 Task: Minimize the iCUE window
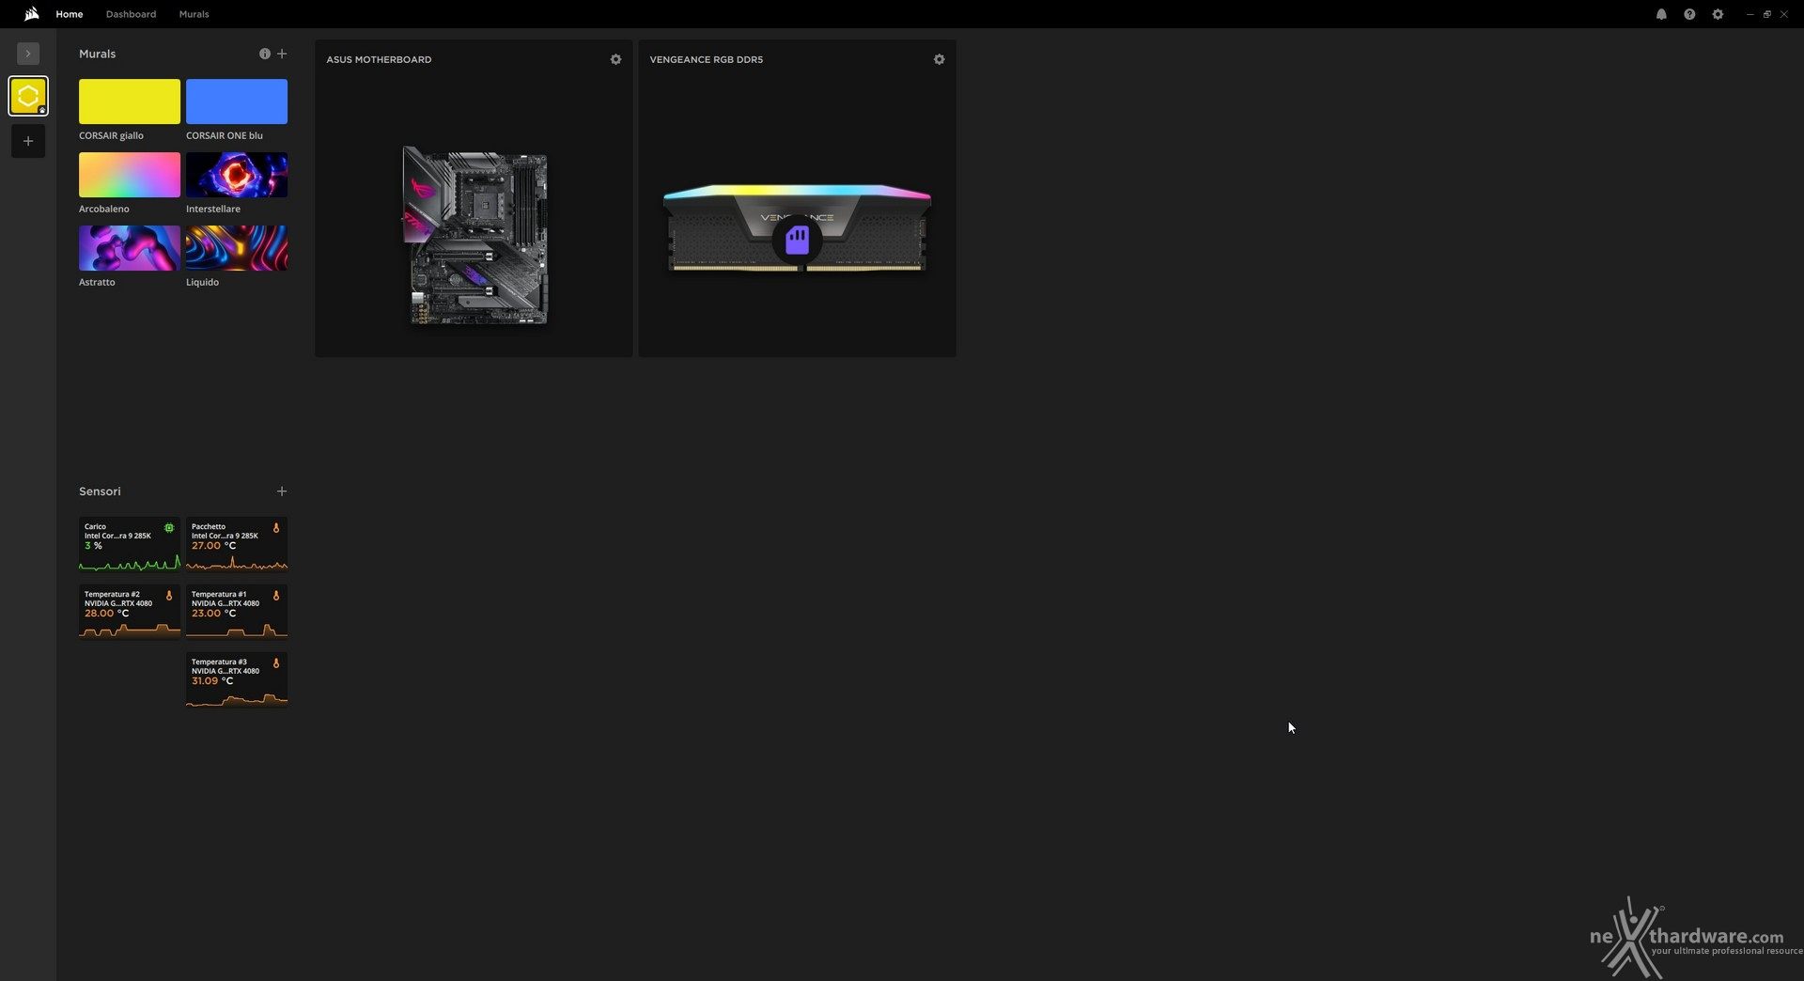(x=1750, y=14)
